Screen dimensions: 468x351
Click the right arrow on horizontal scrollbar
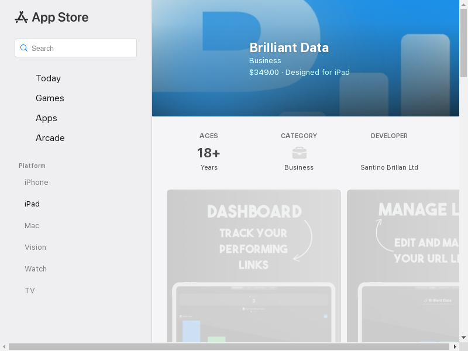[x=455, y=347]
